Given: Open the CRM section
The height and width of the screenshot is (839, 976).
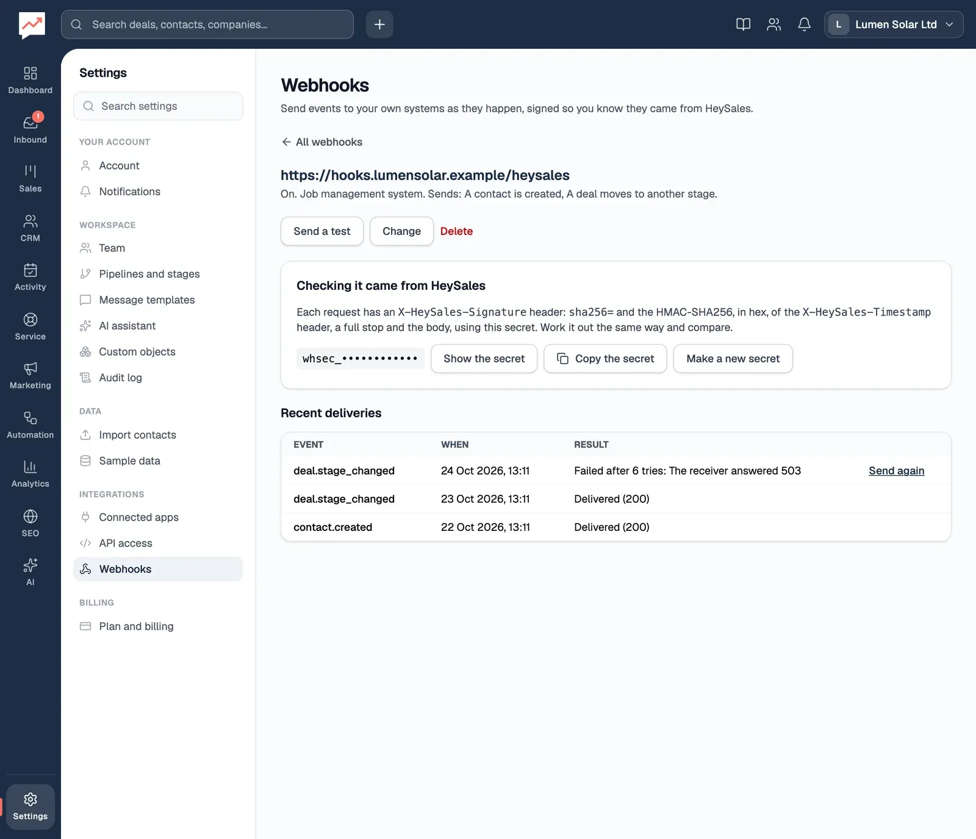Looking at the screenshot, I should [30, 228].
